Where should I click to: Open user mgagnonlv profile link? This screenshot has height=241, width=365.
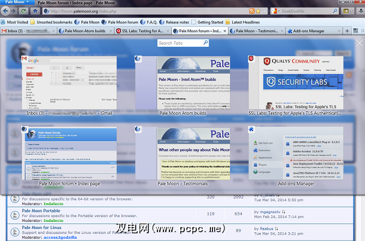(270, 212)
